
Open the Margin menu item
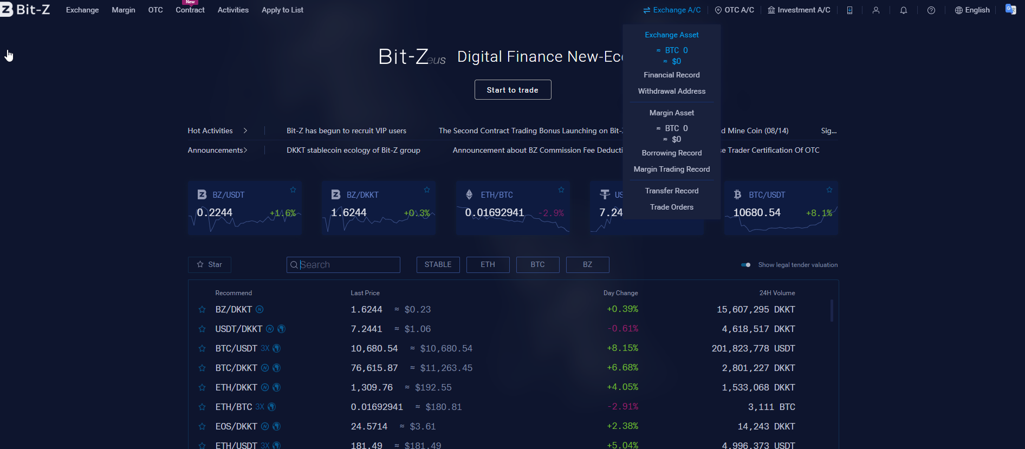(x=124, y=10)
